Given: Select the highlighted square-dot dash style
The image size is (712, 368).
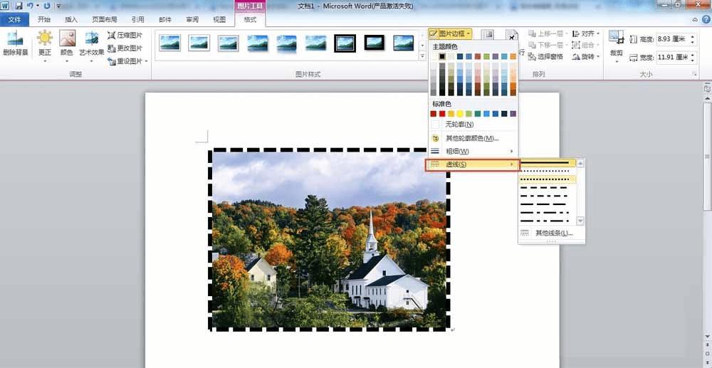Looking at the screenshot, I should click(547, 179).
